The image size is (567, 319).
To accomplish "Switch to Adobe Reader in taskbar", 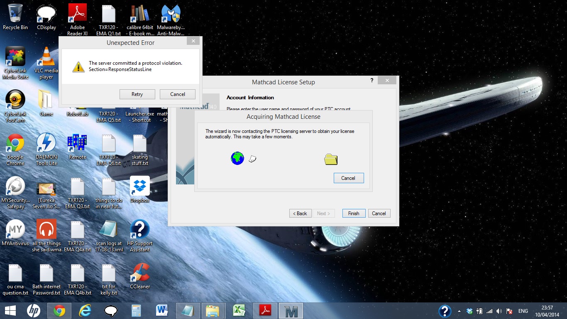I will 265,311.
